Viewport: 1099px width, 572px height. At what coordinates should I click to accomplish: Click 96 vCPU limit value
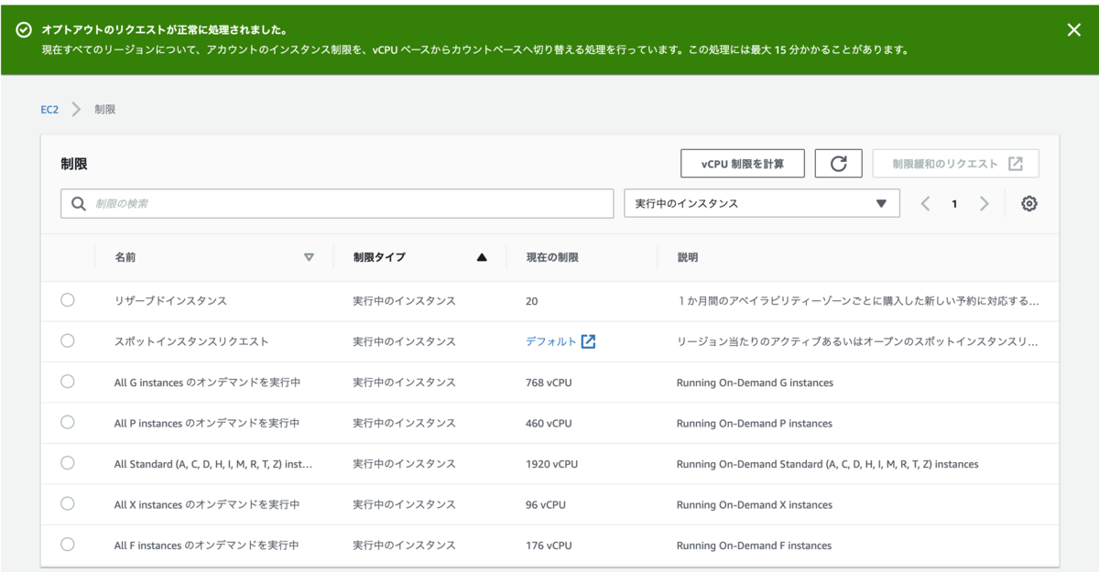[x=546, y=504]
